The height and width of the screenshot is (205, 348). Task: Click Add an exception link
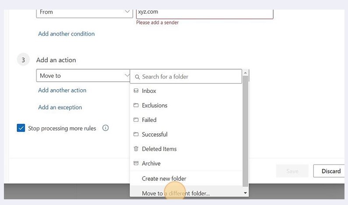point(60,107)
